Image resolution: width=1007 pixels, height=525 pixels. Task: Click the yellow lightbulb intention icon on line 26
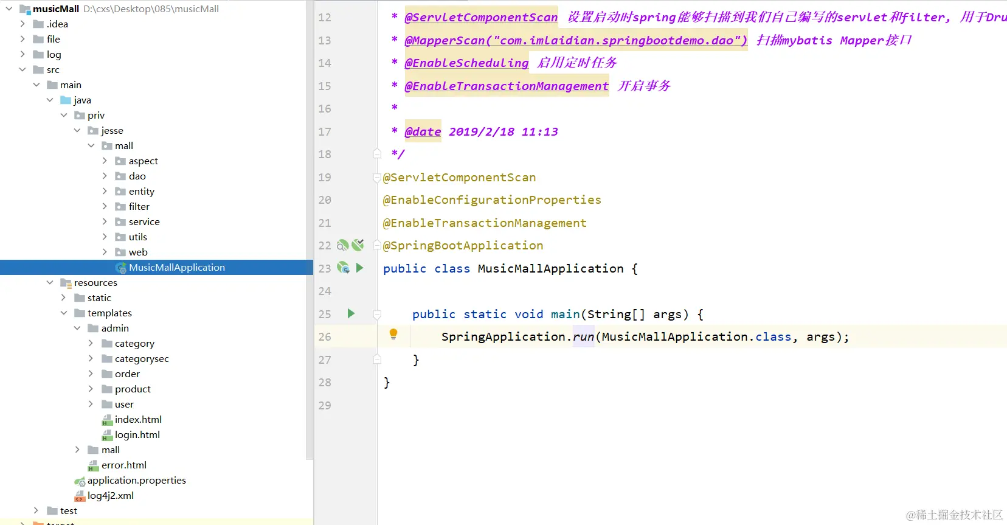[x=393, y=334]
